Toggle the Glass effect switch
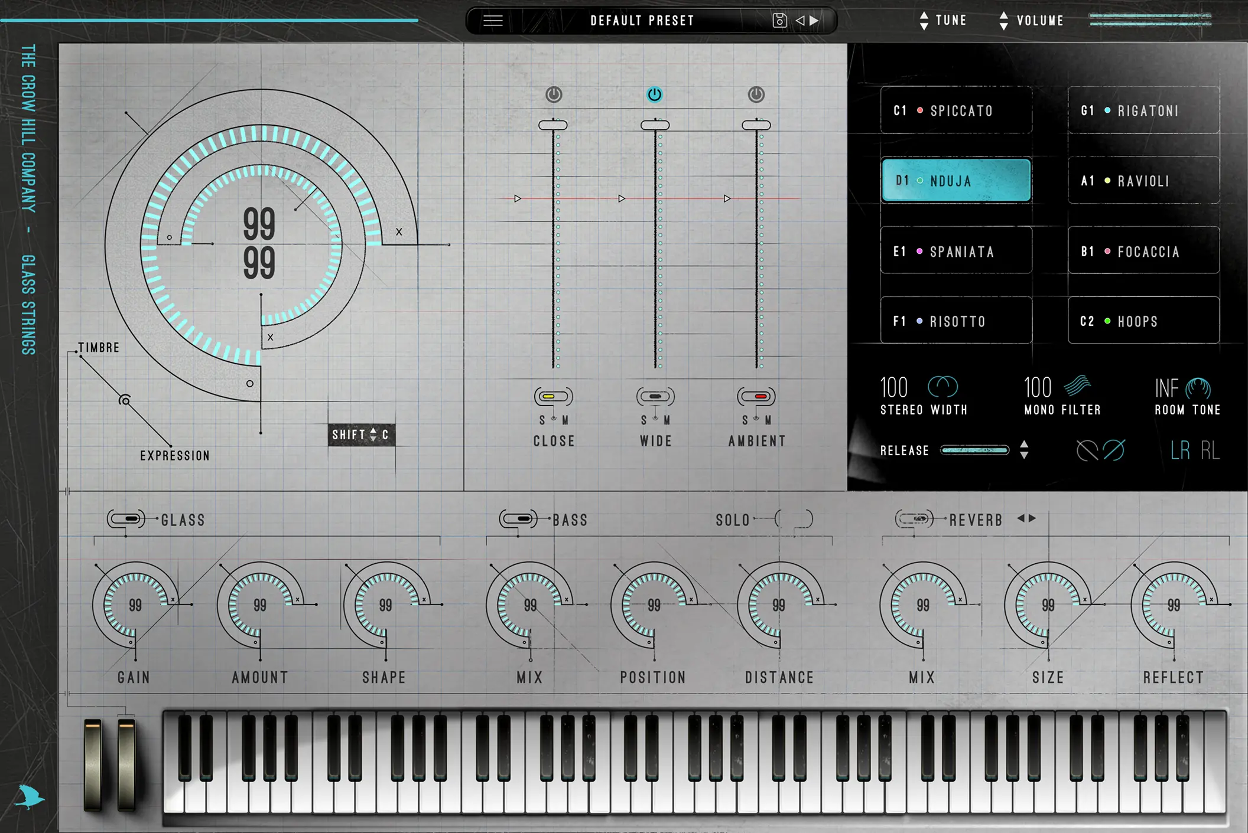Viewport: 1248px width, 833px height. [126, 519]
